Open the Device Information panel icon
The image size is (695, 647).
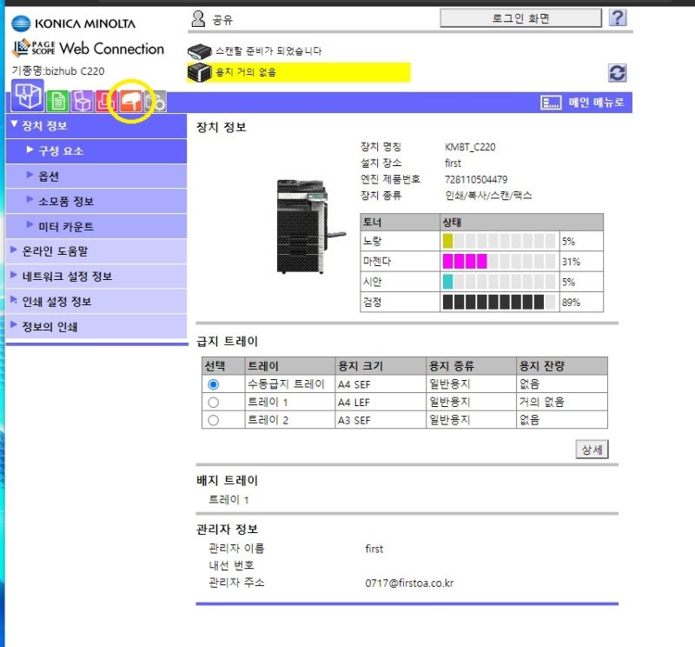[x=28, y=99]
